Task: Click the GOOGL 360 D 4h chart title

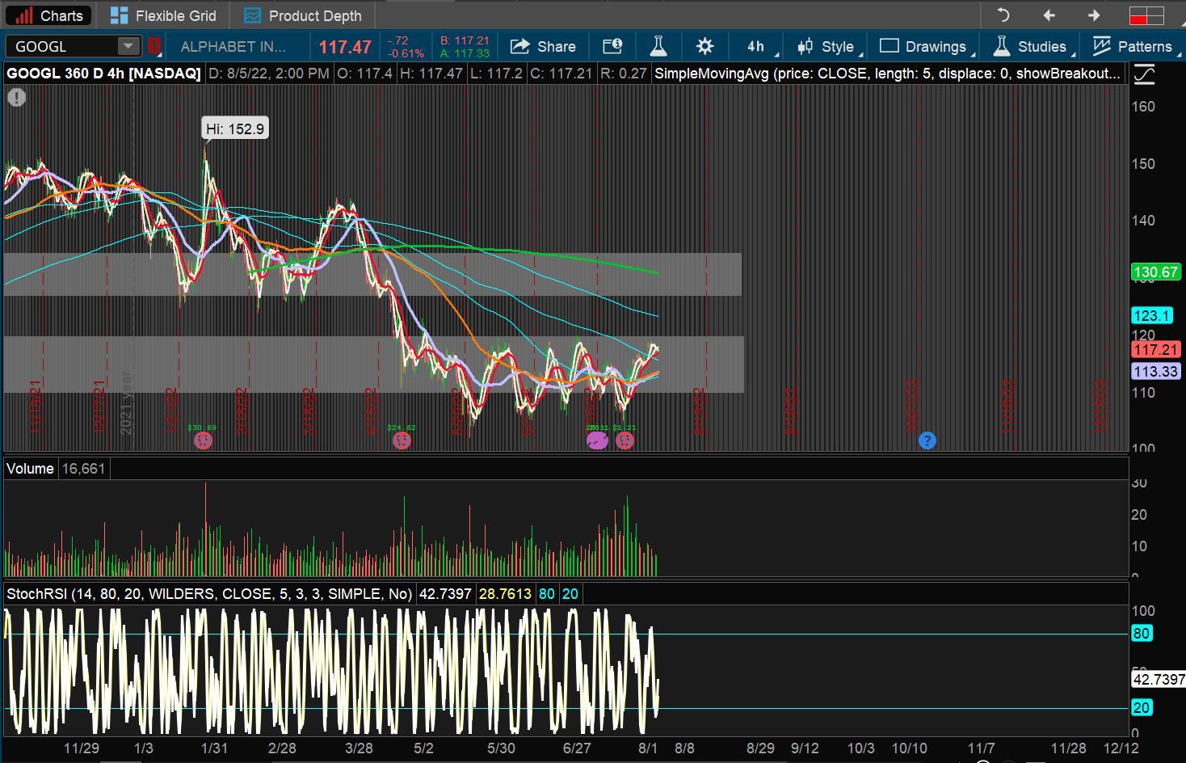Action: 103,74
